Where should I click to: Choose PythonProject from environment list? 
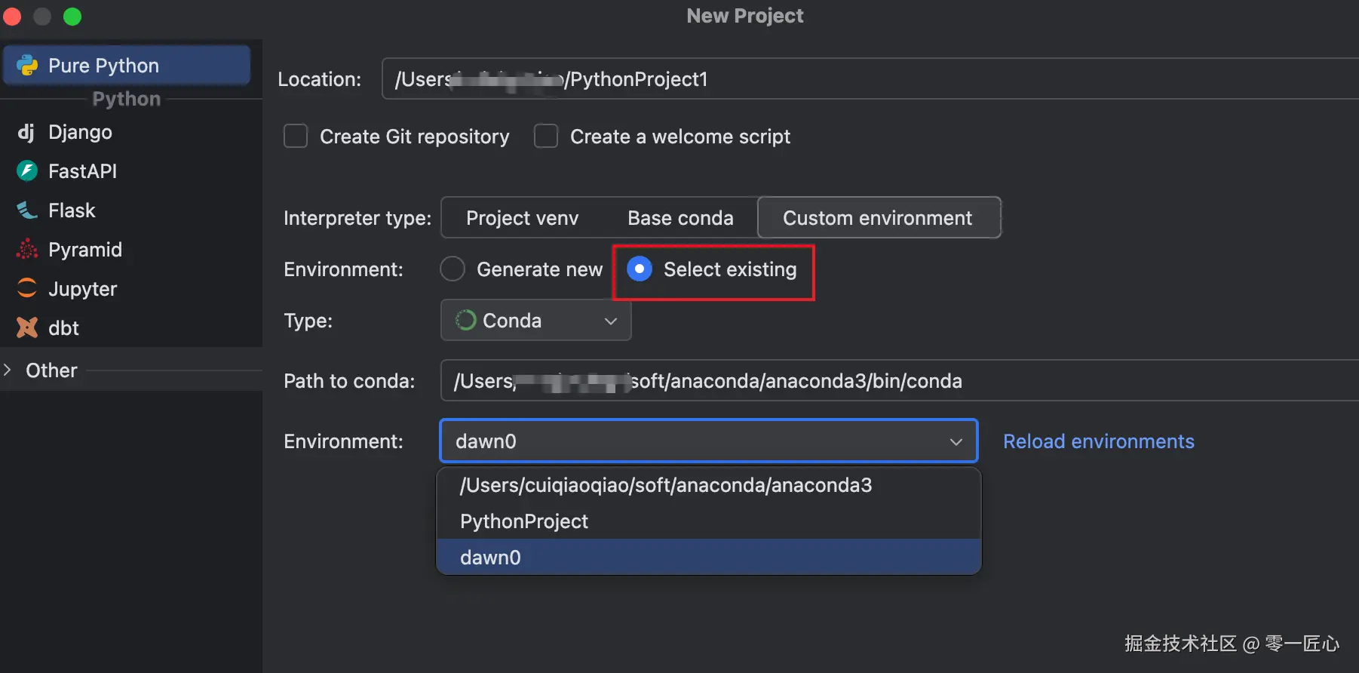coord(524,521)
